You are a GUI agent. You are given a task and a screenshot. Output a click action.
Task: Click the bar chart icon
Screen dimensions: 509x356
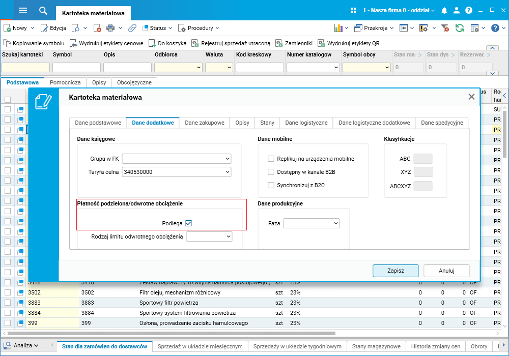click(338, 28)
